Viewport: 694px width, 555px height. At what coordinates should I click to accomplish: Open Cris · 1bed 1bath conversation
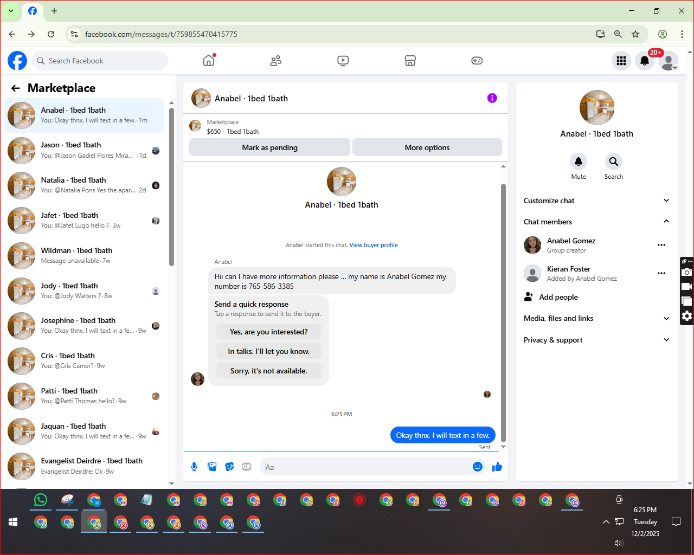click(x=84, y=361)
